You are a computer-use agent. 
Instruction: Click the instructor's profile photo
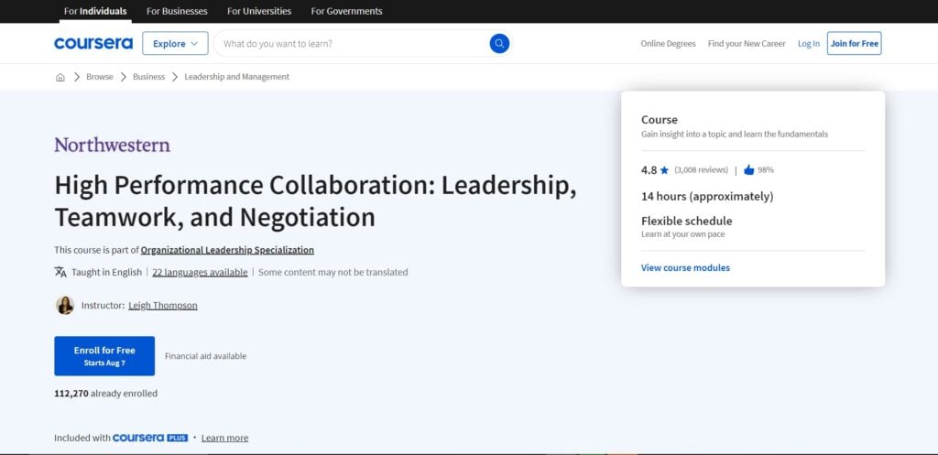(x=64, y=305)
